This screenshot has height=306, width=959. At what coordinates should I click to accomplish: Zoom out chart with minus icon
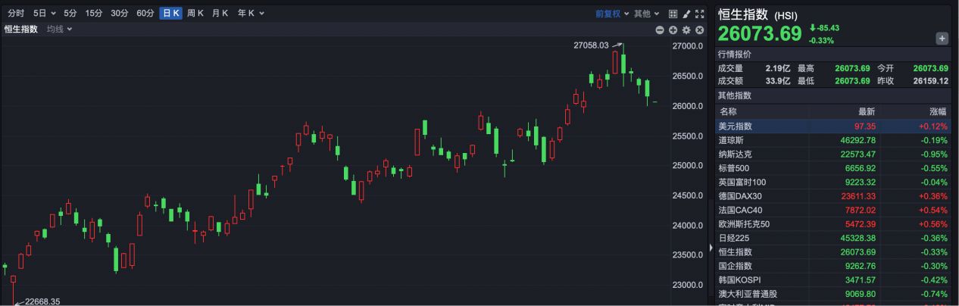660,30
